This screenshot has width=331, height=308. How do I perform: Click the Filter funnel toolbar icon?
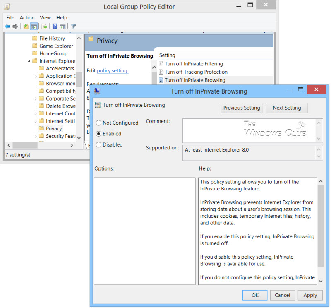74,26
